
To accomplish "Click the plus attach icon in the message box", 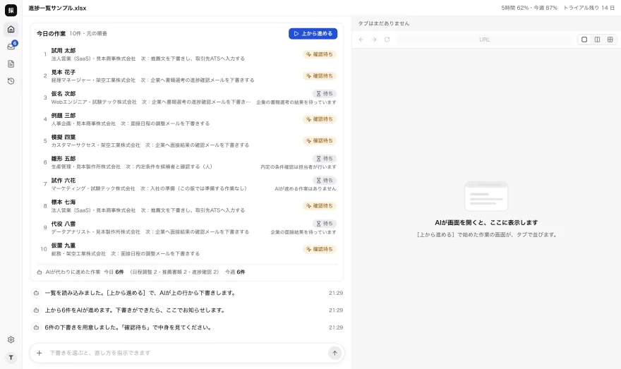I will coord(40,353).
